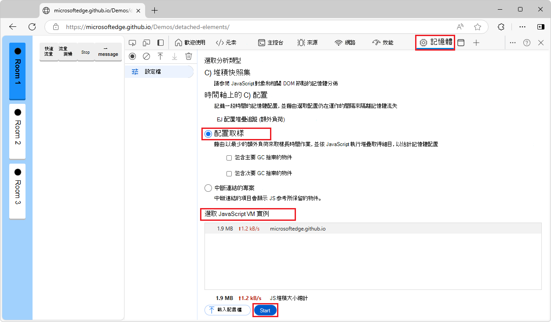Switch to the 元素 Elements tab
This screenshot has width=551, height=322.
pos(226,43)
